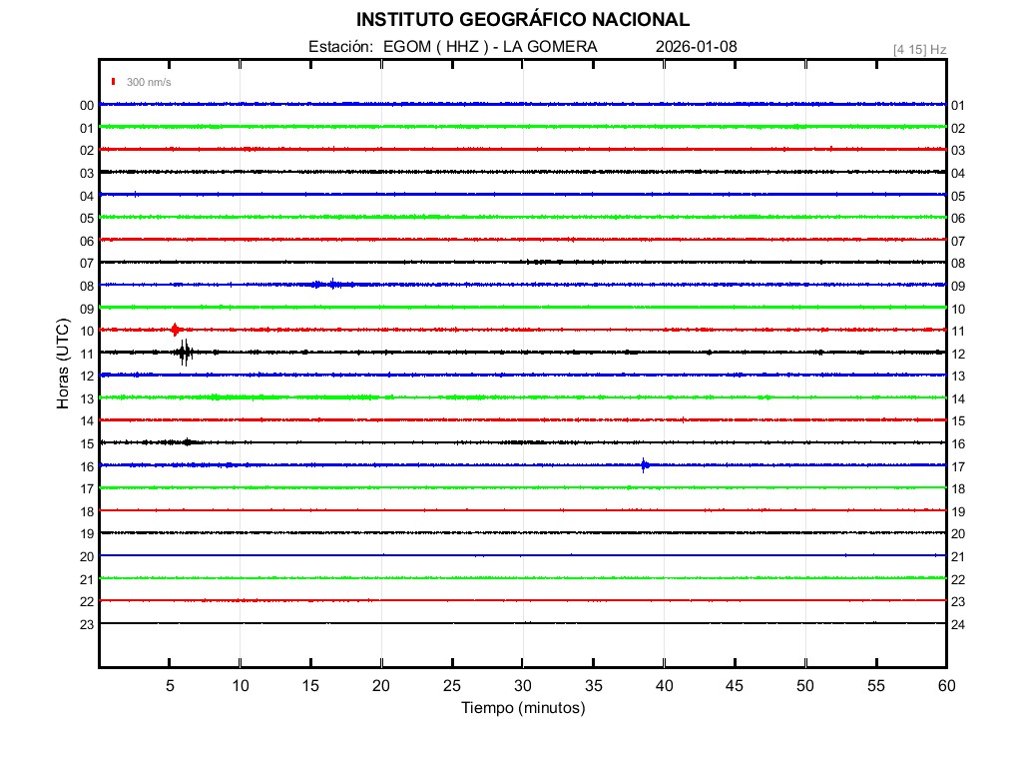Image resolution: width=1022 pixels, height=767 pixels.
Task: Click the 30 minute tick label
Action: click(522, 686)
